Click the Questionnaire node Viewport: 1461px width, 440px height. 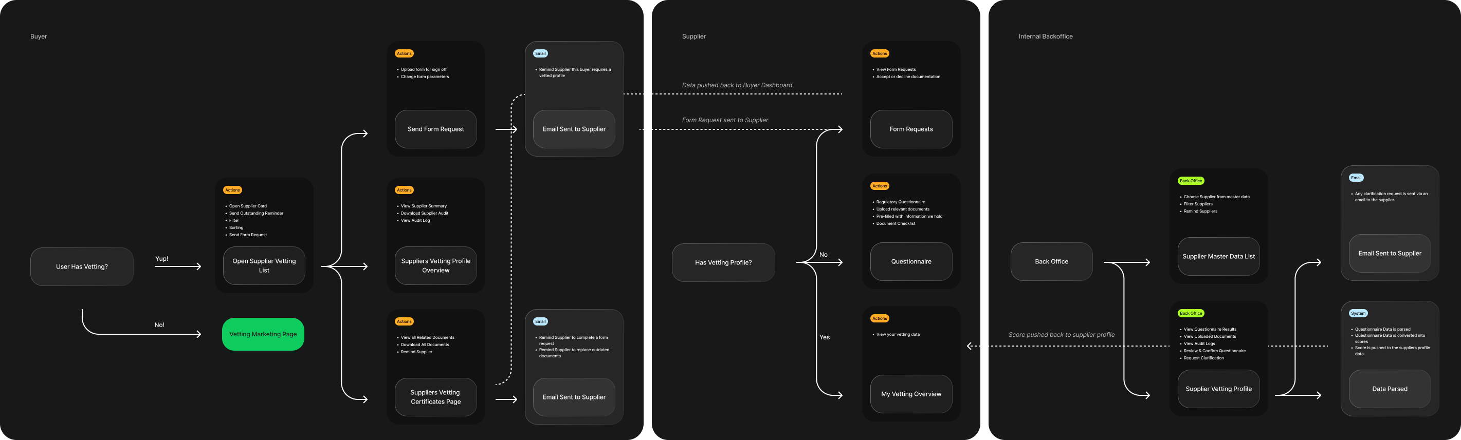tap(910, 262)
